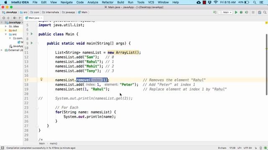
Task: Open the Apple menu
Action: point(5,2)
